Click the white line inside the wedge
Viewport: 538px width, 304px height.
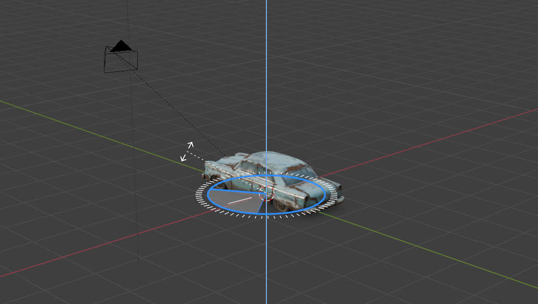coord(239,199)
